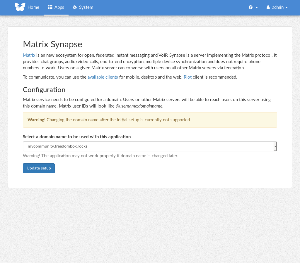The width and height of the screenshot is (300, 263).
Task: Click the admin user silhouette icon
Action: [x=268, y=7]
